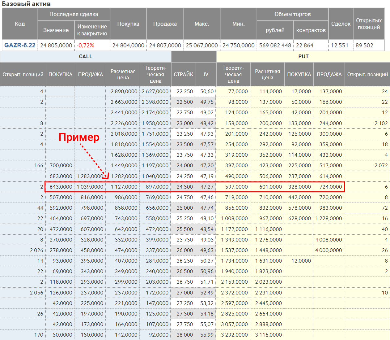Open the GAZR-6.22 instrument link
Screen dimensions: 390x340
tap(20, 45)
